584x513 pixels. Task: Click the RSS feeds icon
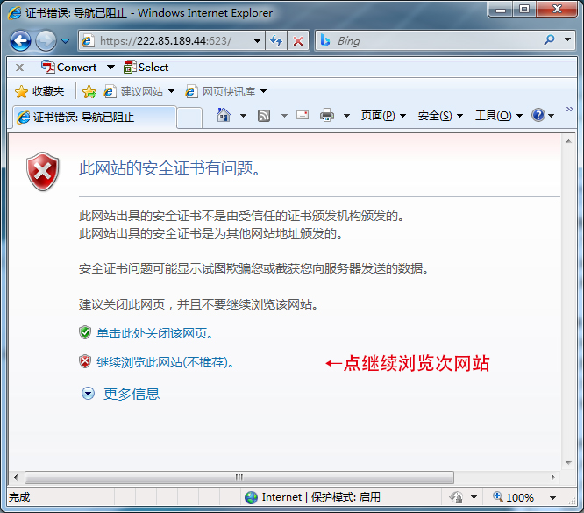(264, 116)
